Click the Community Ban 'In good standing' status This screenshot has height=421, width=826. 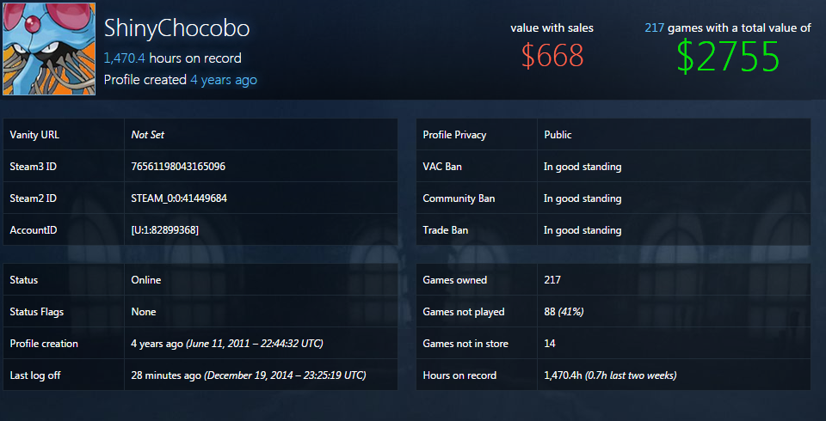pos(583,198)
